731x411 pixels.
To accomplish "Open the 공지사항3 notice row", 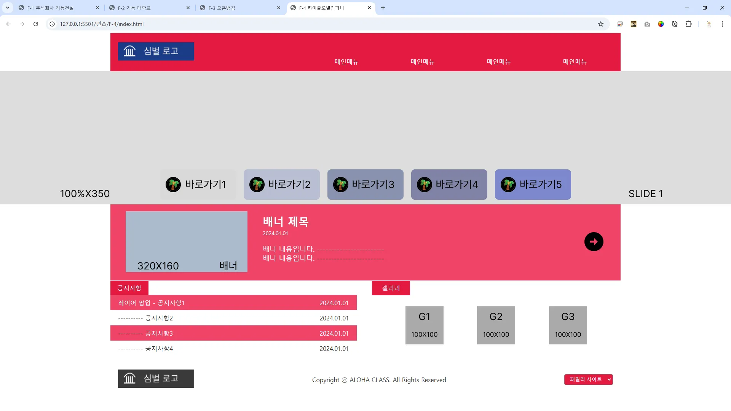I will [x=159, y=333].
